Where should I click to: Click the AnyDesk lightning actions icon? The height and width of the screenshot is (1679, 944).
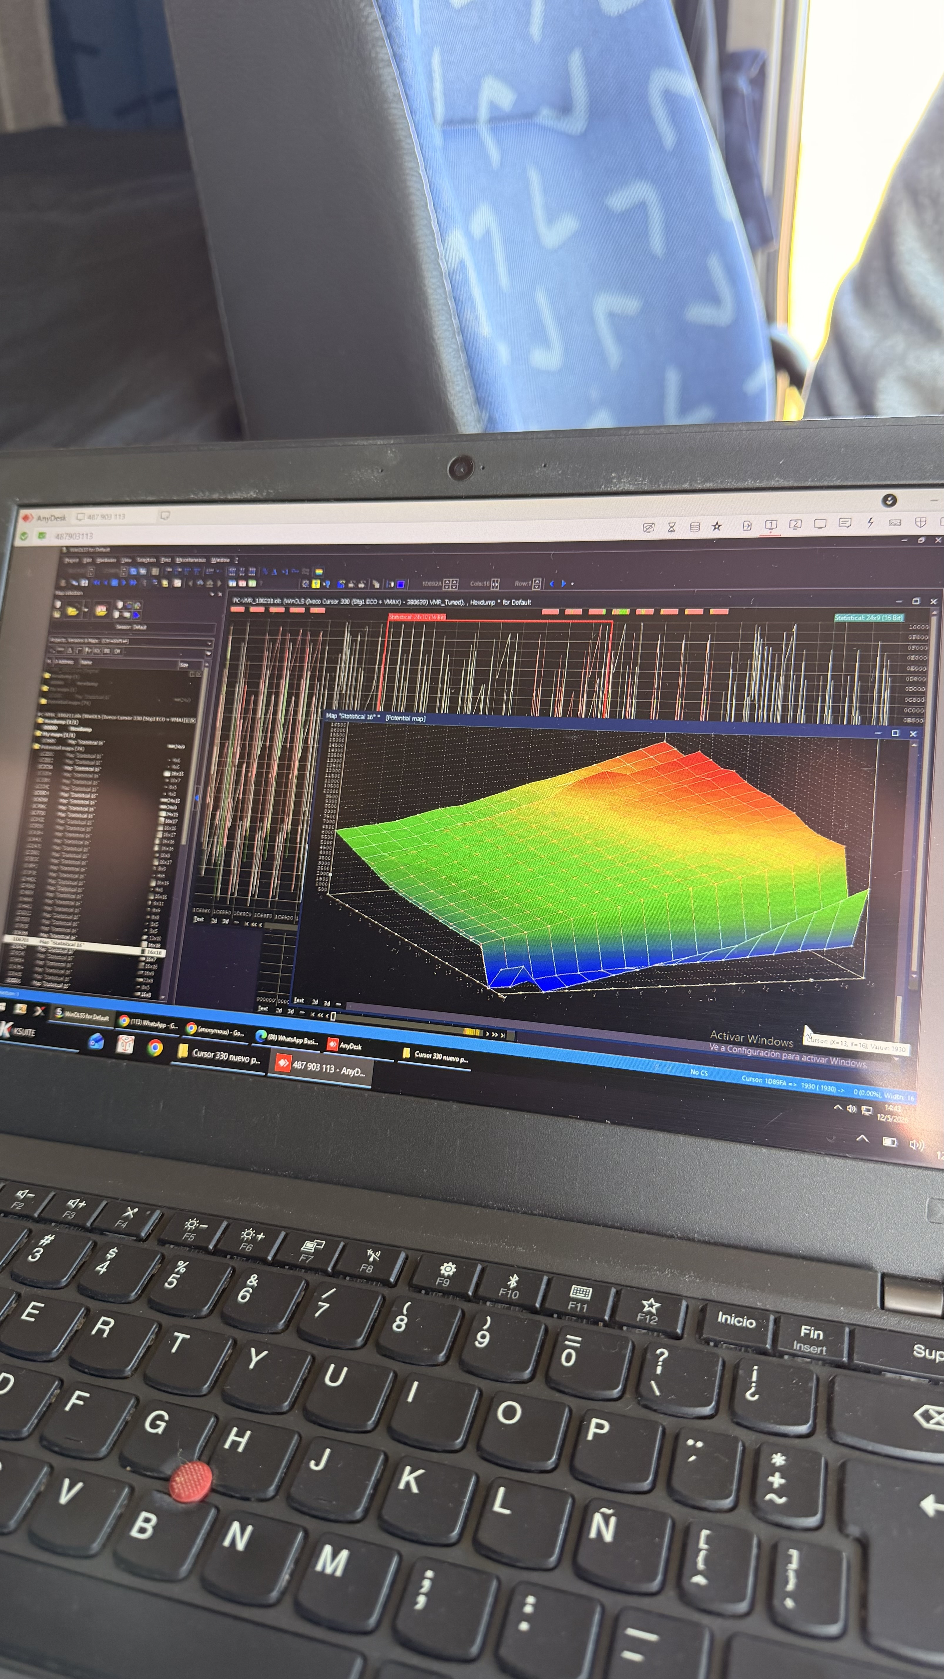point(870,522)
